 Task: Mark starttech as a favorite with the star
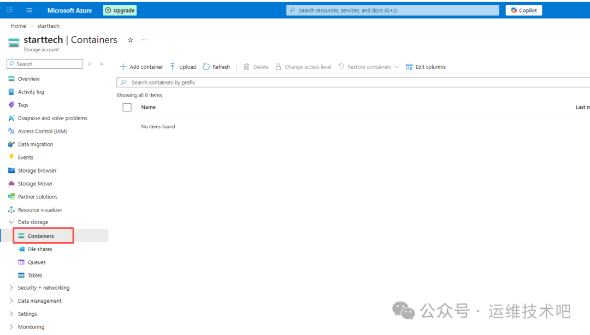click(x=130, y=40)
